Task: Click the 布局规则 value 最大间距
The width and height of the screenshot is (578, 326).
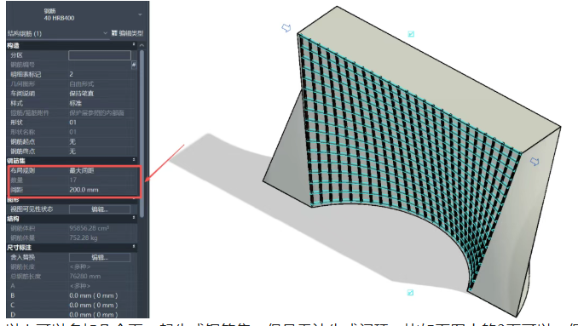Action: [x=82, y=170]
